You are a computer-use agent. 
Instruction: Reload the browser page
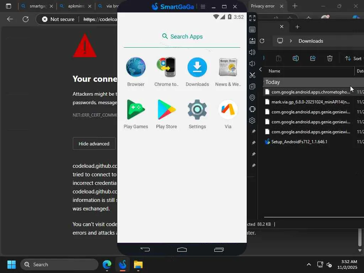tap(26, 19)
